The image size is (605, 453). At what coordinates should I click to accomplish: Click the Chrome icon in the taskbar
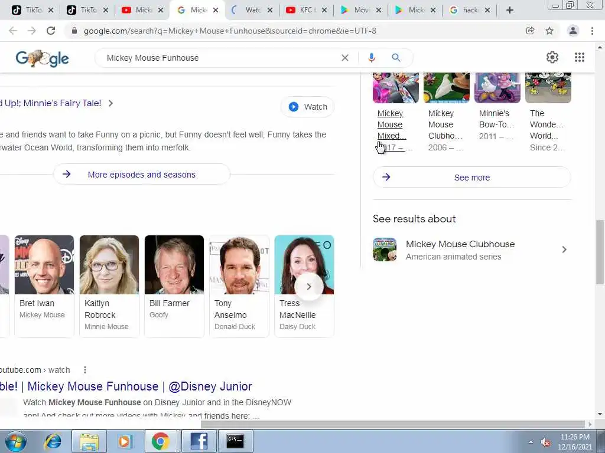161,441
